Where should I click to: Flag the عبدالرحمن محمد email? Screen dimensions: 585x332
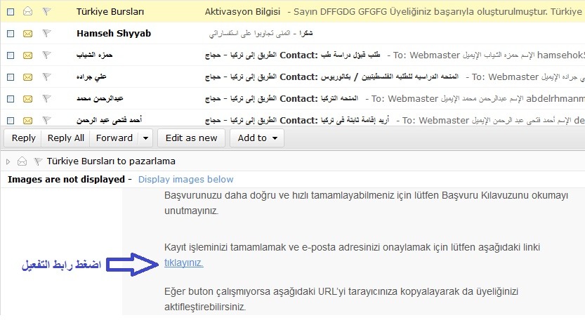click(46, 98)
